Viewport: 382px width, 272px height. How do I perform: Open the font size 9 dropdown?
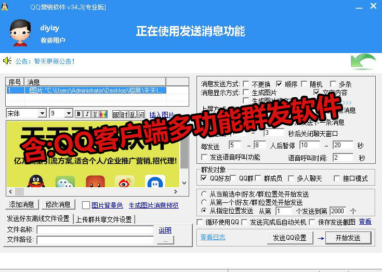69,113
